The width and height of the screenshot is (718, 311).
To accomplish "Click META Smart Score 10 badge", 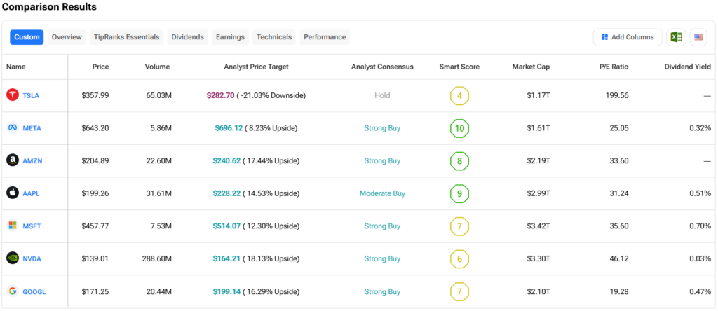I will [459, 128].
